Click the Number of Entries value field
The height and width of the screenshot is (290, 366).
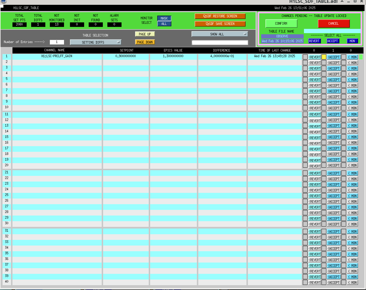57,42
